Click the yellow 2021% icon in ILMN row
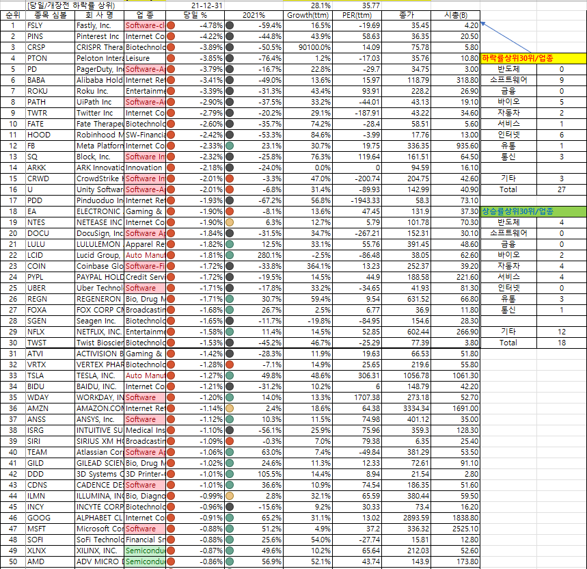This screenshot has width=587, height=569. pos(230,496)
